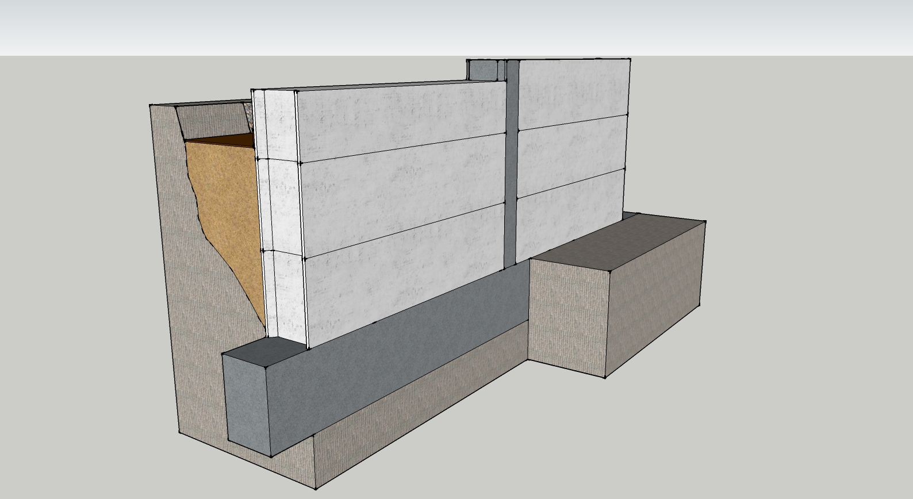Select the top concrete panel of the long wall
The image size is (913, 499).
click(401, 119)
